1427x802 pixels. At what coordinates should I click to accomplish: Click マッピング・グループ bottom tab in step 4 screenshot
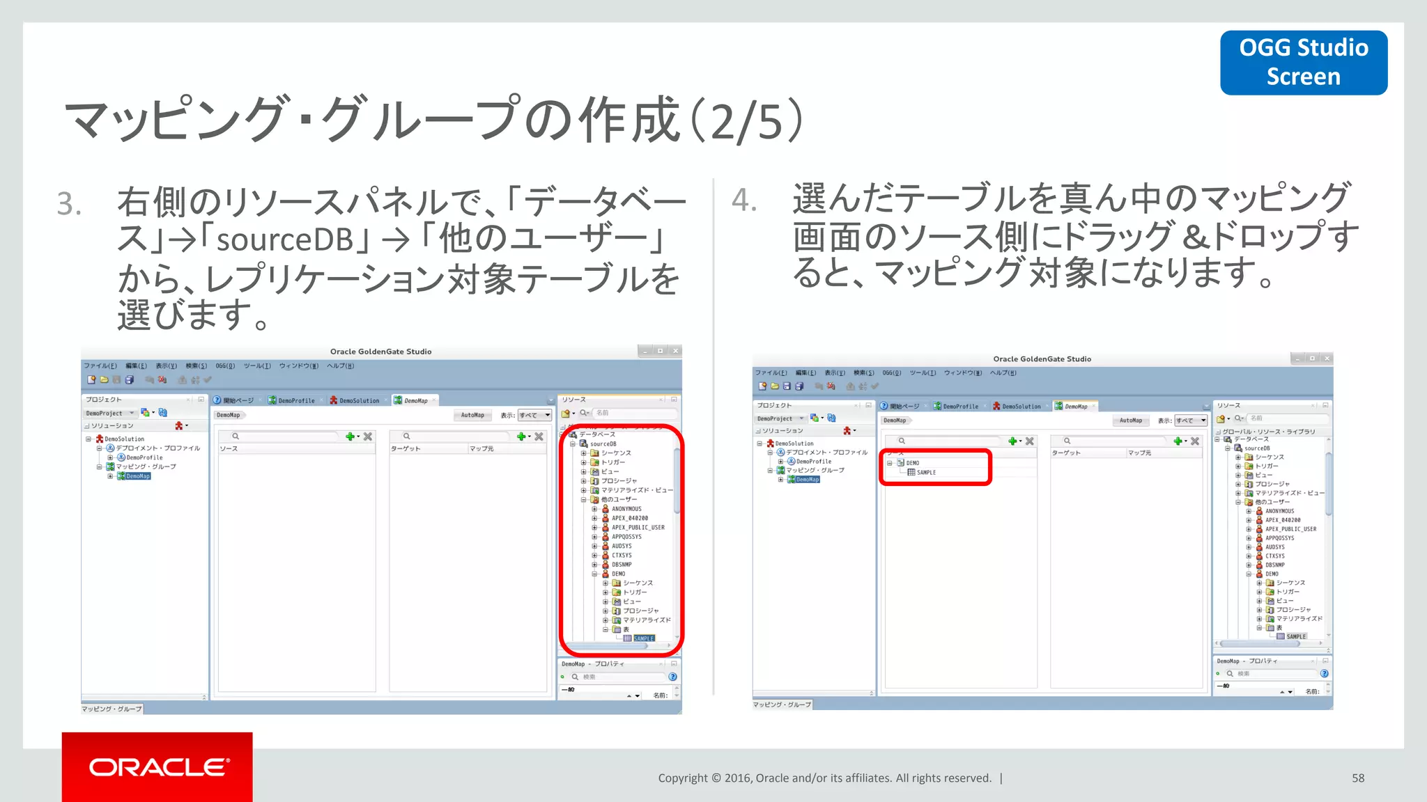(782, 705)
